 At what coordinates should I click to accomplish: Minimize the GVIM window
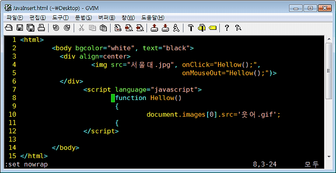296,8
